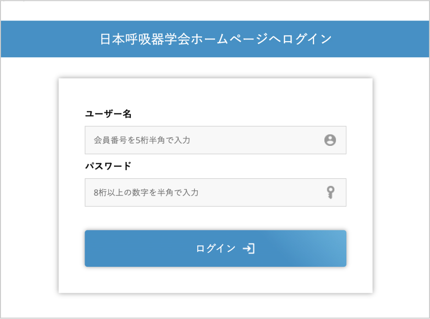Click the key icon in password field
The width and height of the screenshot is (430, 319).
click(x=330, y=192)
